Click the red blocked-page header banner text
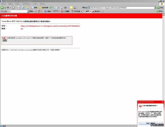This screenshot has width=165, height=127. click(9, 16)
